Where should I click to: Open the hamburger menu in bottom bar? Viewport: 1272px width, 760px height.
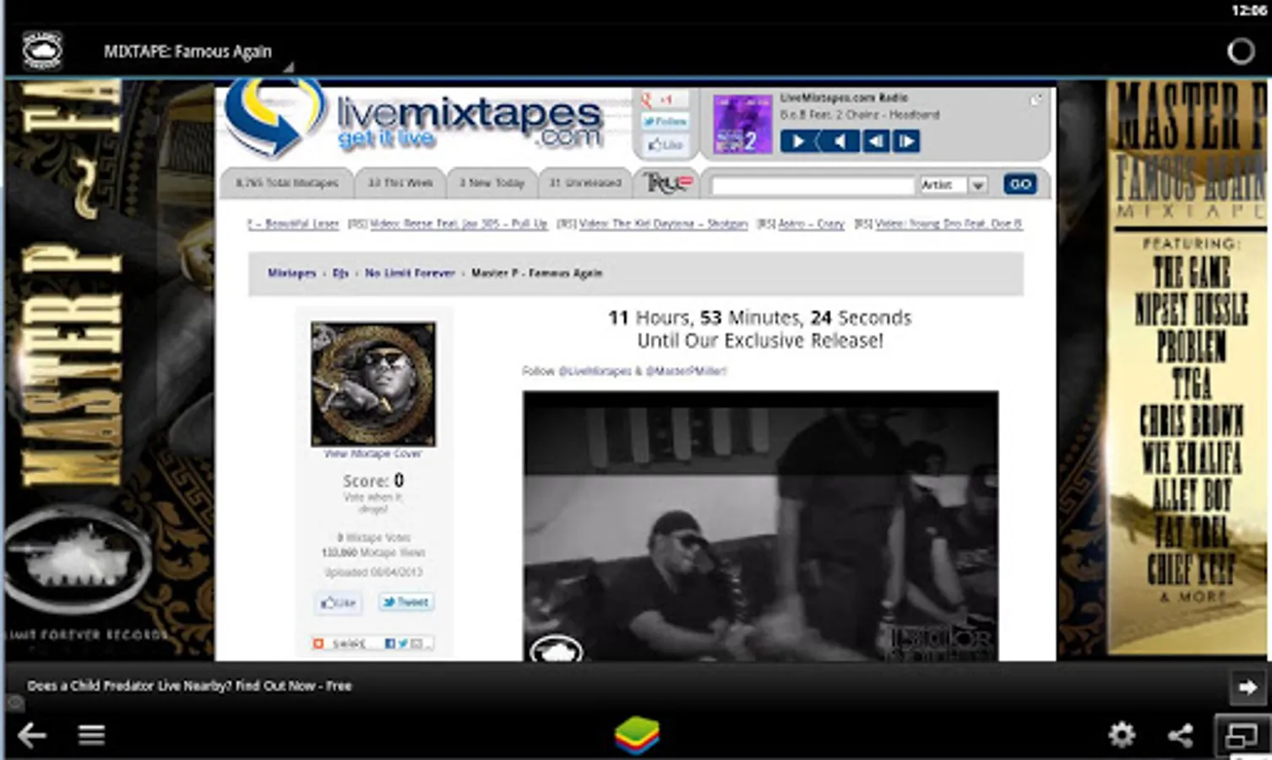(x=91, y=735)
